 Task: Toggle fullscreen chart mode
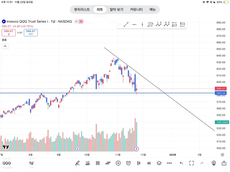pyautogui.click(x=191, y=163)
